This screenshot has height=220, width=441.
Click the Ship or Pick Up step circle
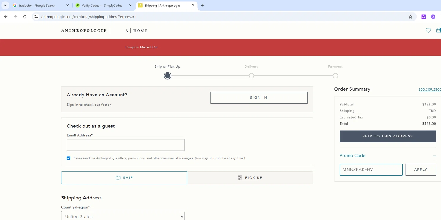[x=168, y=76]
